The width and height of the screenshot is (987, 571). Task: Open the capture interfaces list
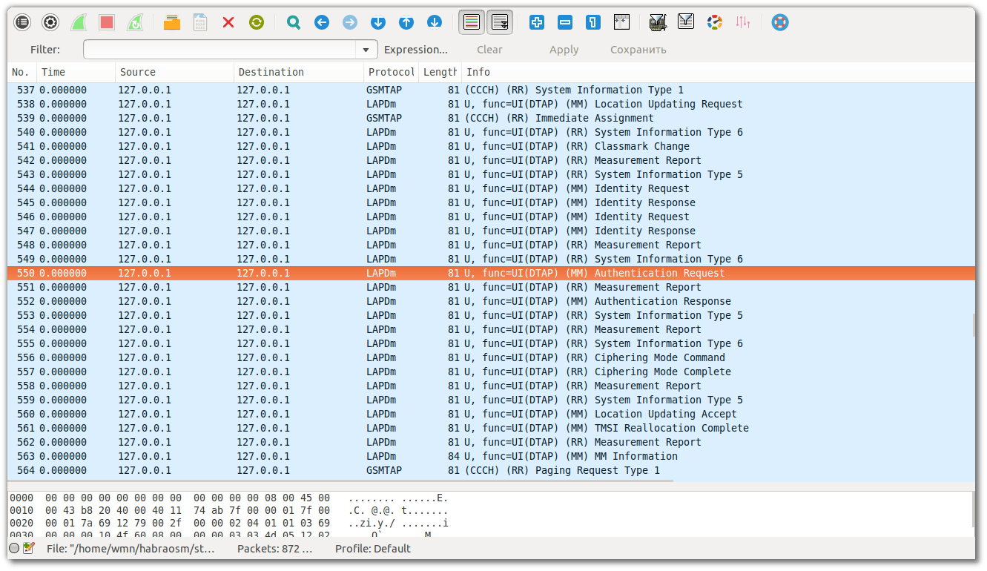(23, 22)
